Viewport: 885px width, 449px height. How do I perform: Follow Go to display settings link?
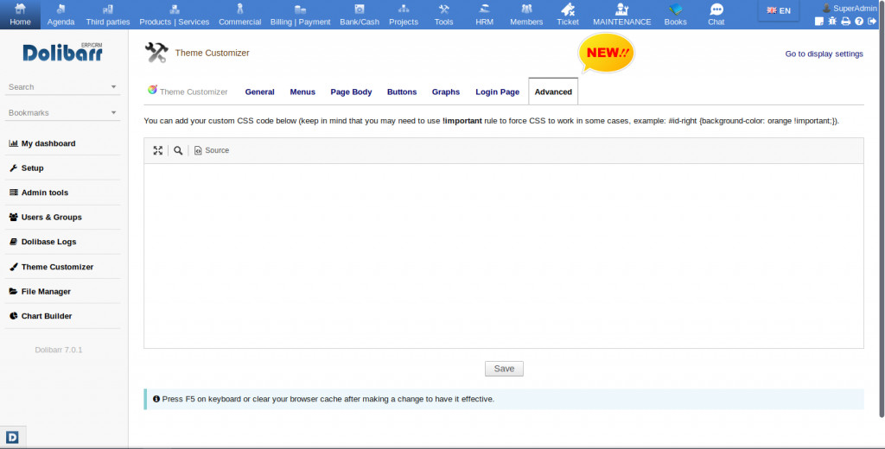tap(824, 54)
